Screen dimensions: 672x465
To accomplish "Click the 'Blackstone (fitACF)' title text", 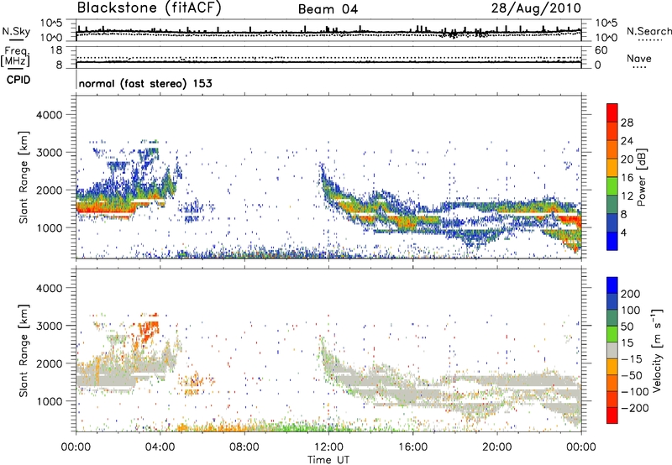I will coord(150,8).
